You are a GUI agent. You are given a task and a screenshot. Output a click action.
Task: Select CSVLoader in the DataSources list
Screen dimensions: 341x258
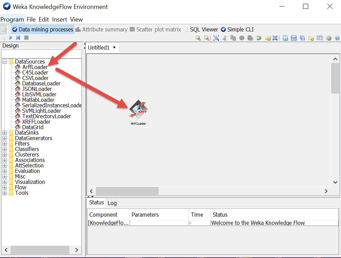35,78
